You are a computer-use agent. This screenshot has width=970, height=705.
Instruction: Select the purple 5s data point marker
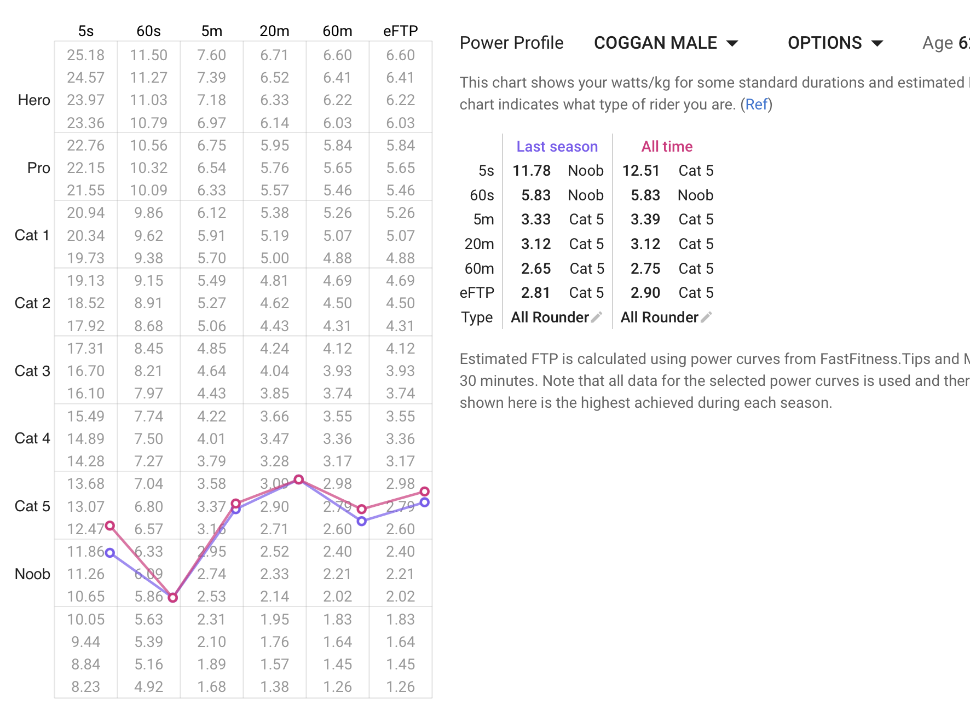coord(110,553)
